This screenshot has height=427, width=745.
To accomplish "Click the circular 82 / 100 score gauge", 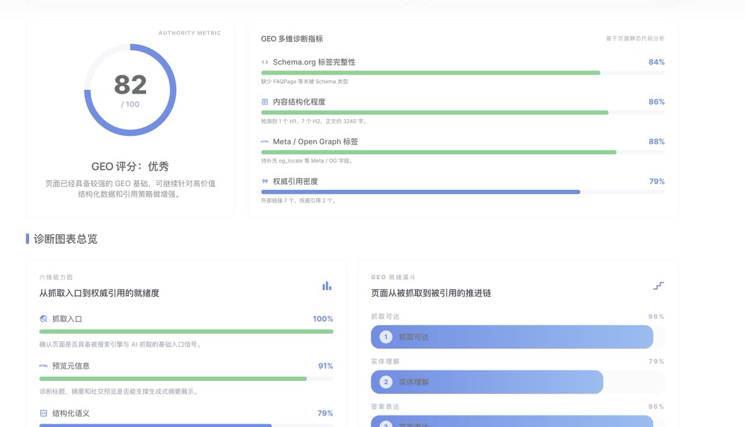I will click(x=130, y=90).
